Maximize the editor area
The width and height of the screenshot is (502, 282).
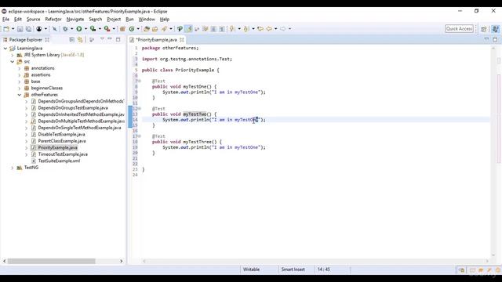(x=495, y=39)
